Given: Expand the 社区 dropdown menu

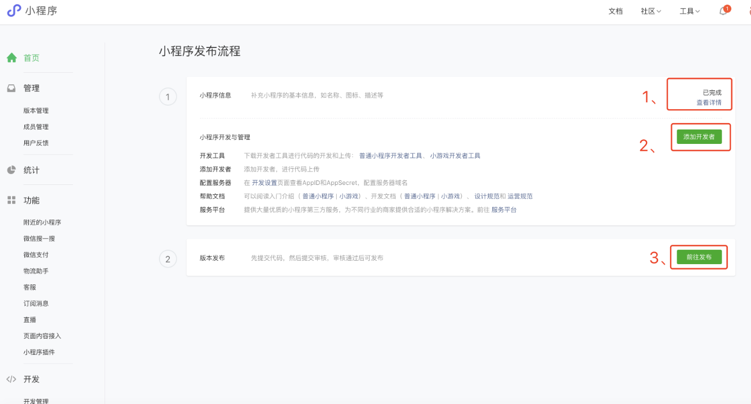Looking at the screenshot, I should (x=650, y=11).
